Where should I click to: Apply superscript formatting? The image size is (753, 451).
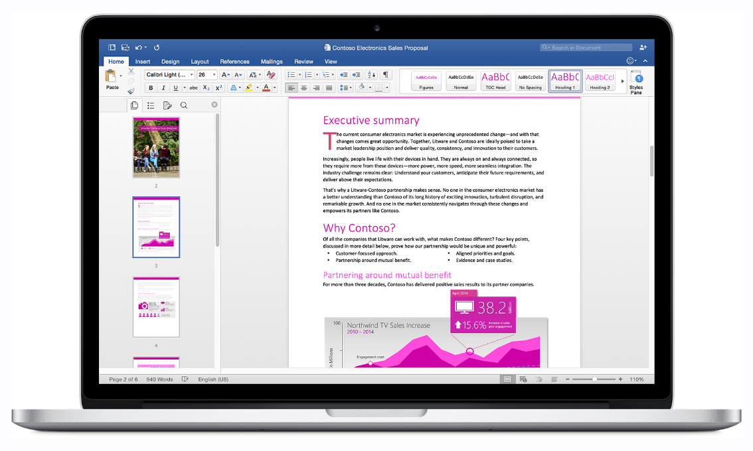point(218,88)
